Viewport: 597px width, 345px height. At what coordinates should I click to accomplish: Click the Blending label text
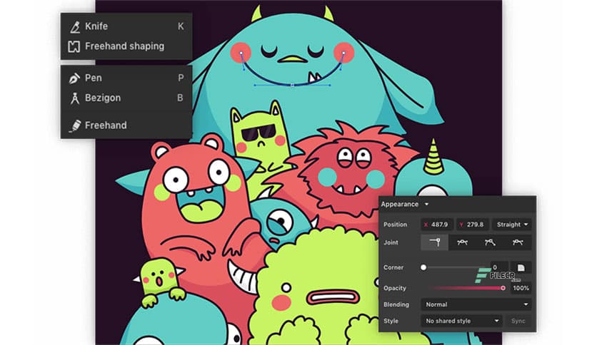pyautogui.click(x=396, y=304)
